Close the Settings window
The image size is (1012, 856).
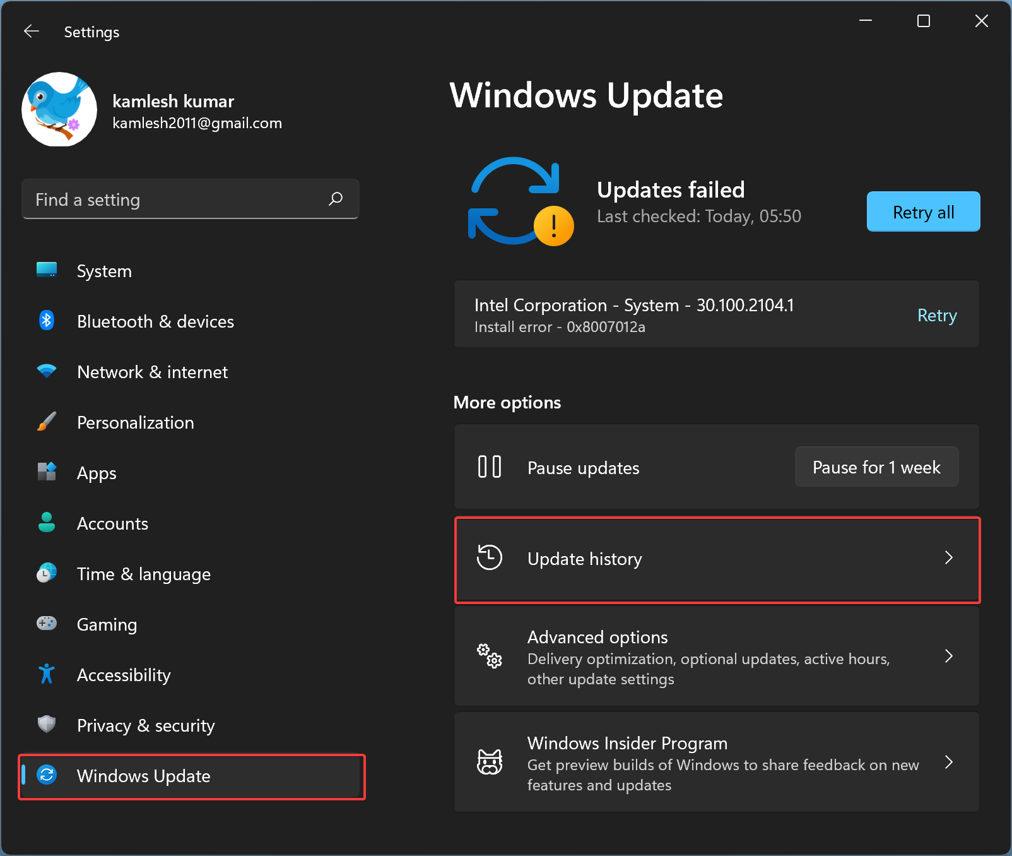(982, 21)
